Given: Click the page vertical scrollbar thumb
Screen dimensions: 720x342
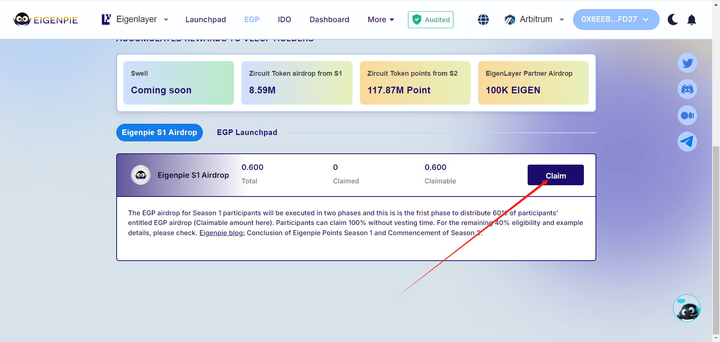Looking at the screenshot, I should click(x=716, y=240).
